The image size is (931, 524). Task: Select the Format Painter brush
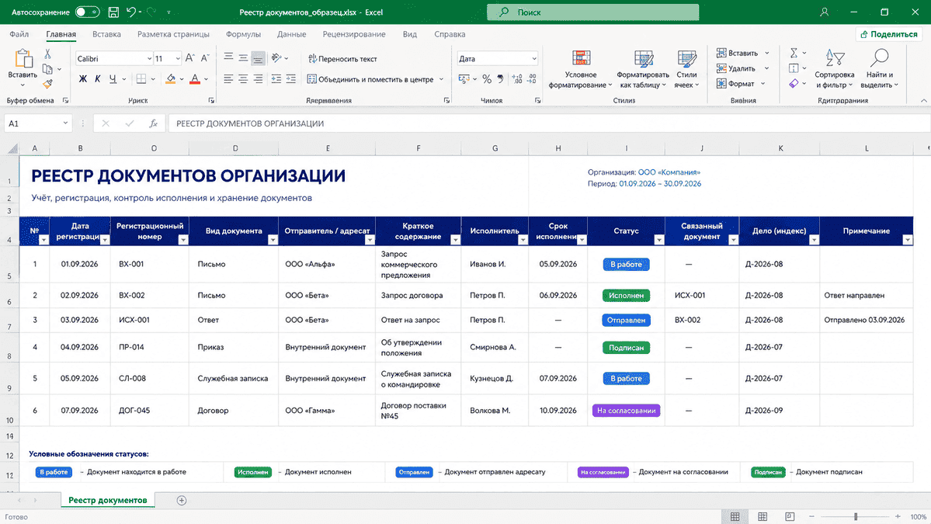(x=47, y=84)
